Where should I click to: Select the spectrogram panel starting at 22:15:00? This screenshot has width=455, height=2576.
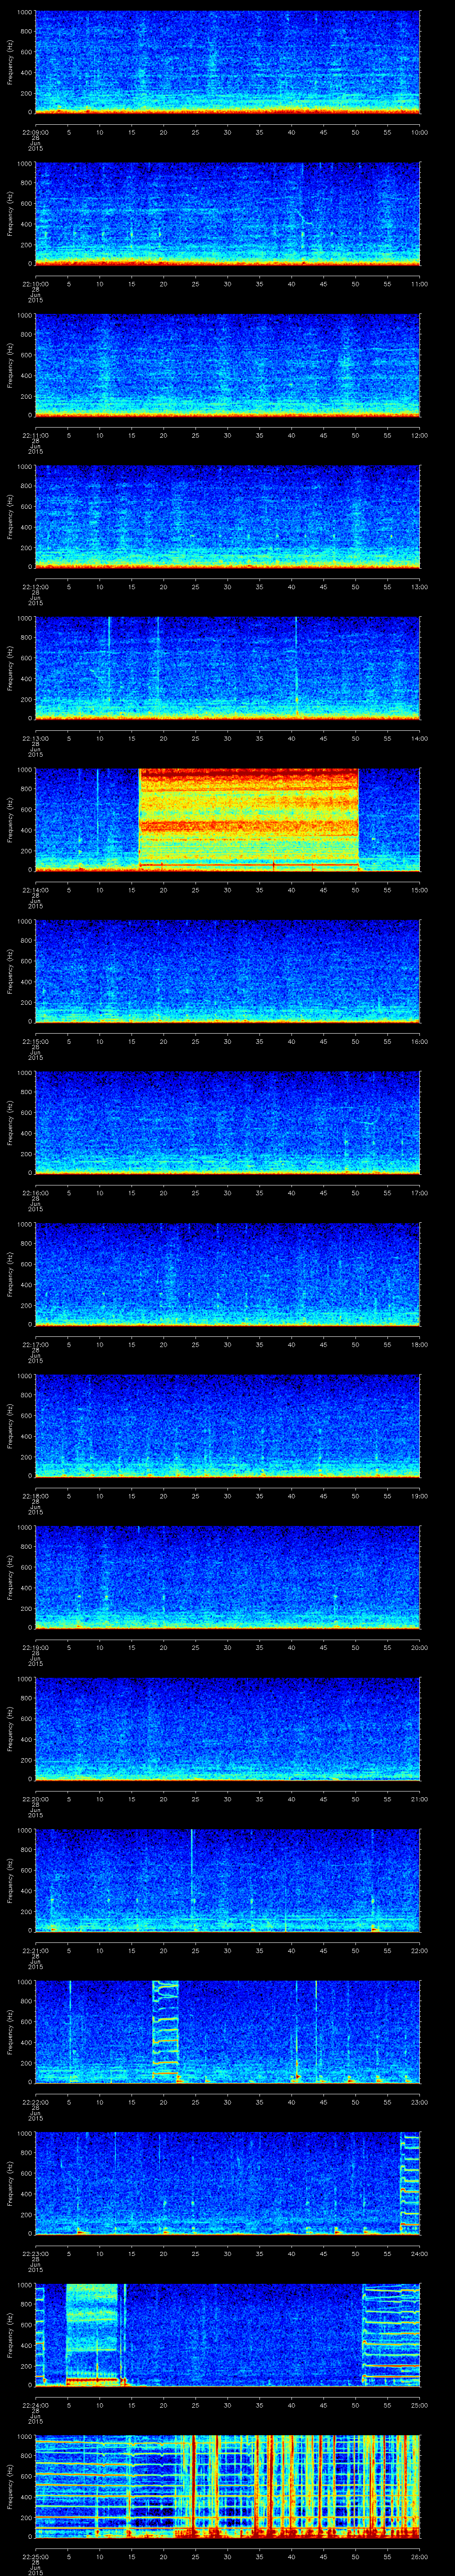click(x=227, y=971)
